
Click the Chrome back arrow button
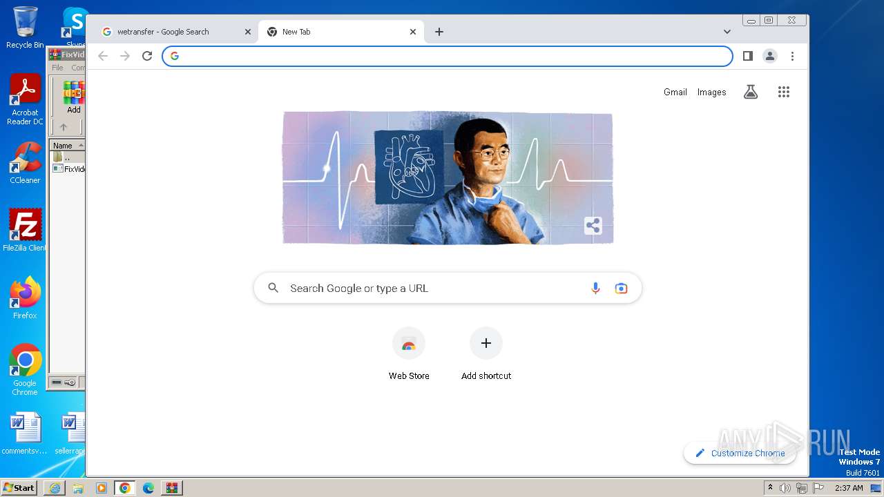coord(103,56)
